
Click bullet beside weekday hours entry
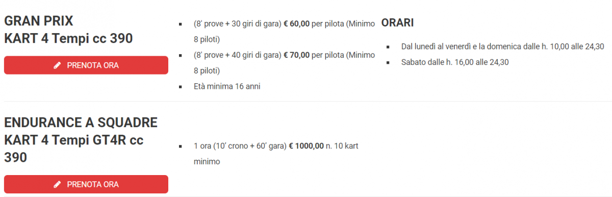388,47
